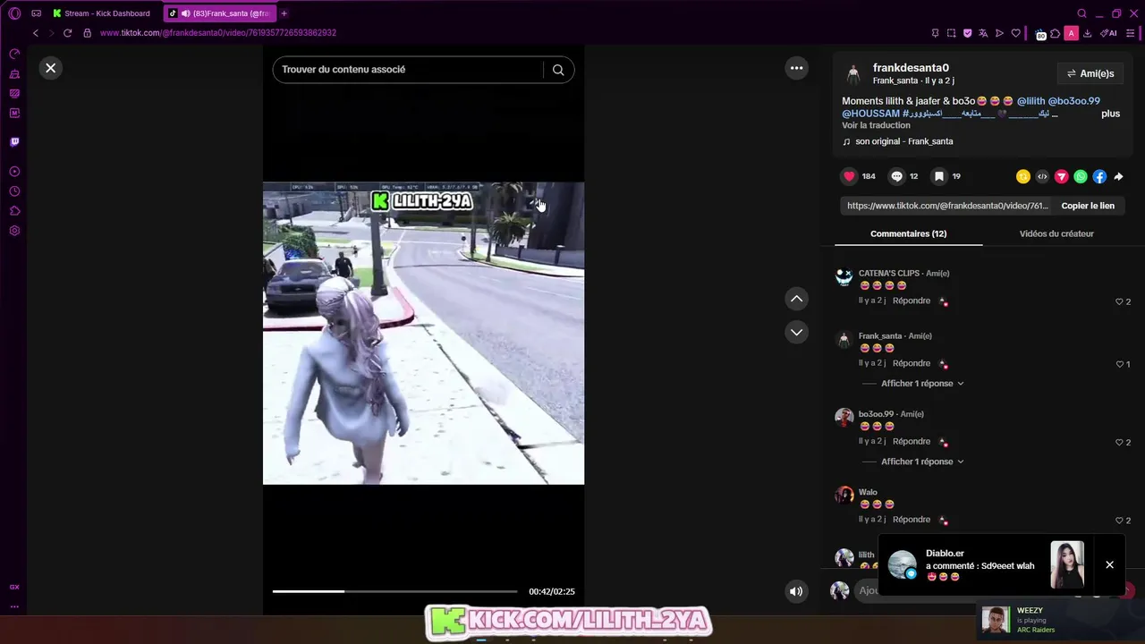Open Settings gear in sidebar
The width and height of the screenshot is (1145, 644).
click(14, 231)
